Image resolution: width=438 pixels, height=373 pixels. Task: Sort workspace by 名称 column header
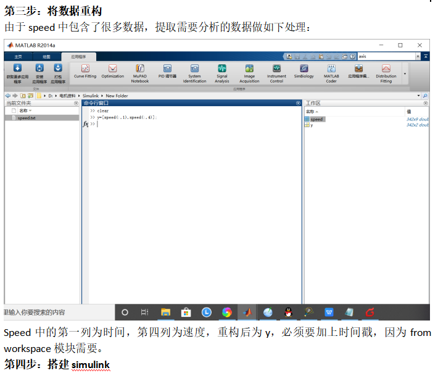[x=312, y=112]
